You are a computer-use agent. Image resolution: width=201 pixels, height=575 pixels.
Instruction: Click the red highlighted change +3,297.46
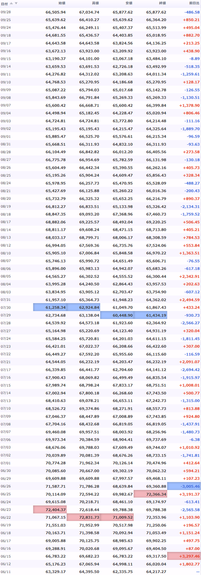184,556
